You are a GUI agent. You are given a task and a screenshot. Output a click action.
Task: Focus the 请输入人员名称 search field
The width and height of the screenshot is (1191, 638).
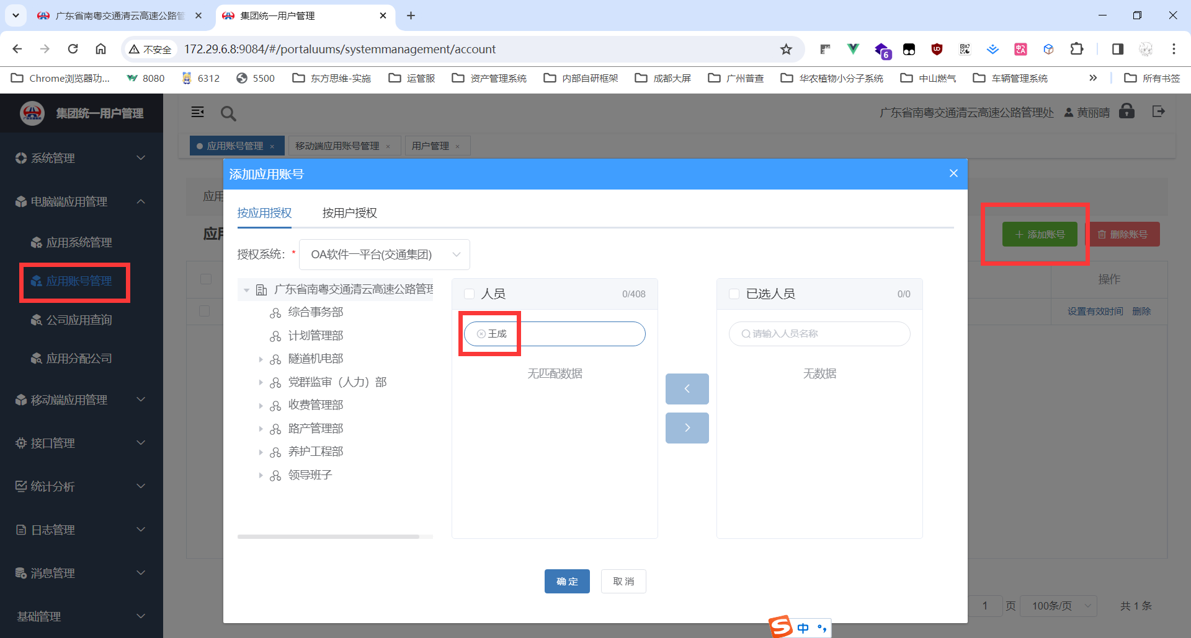click(x=819, y=334)
